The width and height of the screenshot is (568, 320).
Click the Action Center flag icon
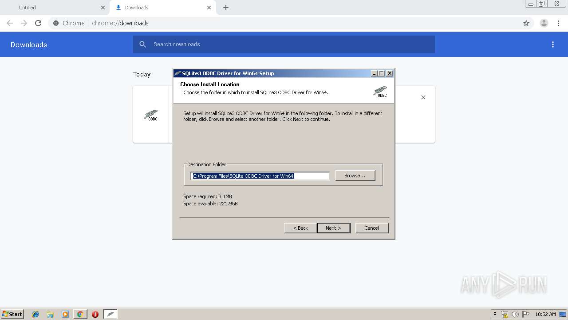(526, 314)
